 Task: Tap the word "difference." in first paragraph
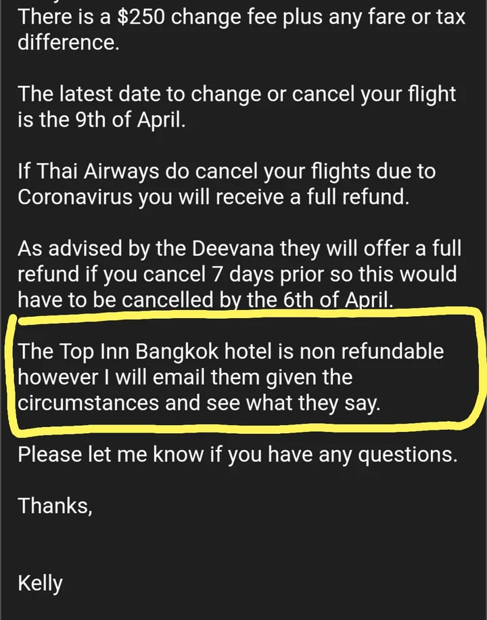pos(68,42)
